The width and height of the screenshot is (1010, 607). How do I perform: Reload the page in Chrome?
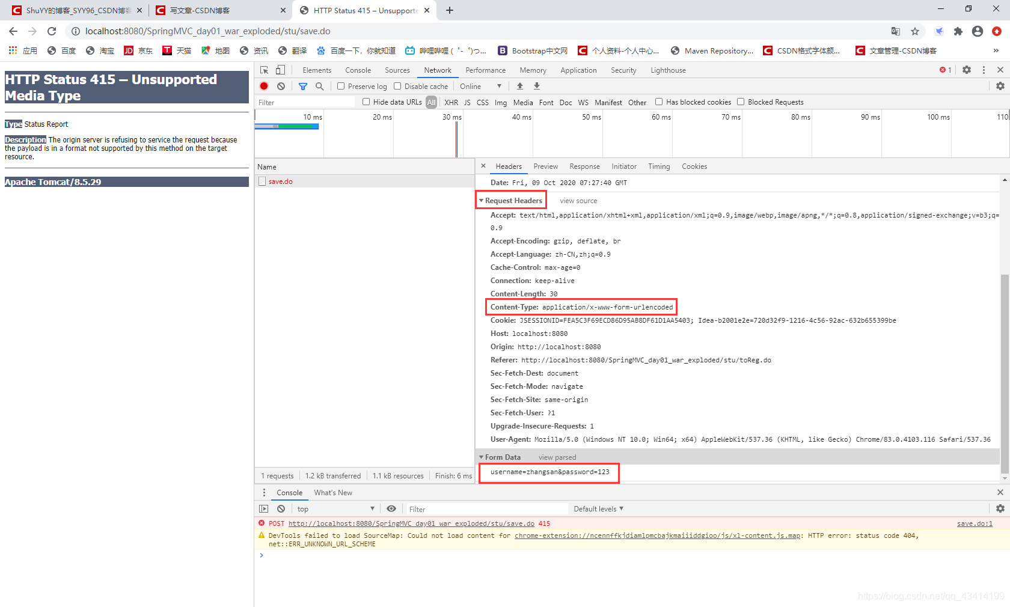pyautogui.click(x=52, y=31)
